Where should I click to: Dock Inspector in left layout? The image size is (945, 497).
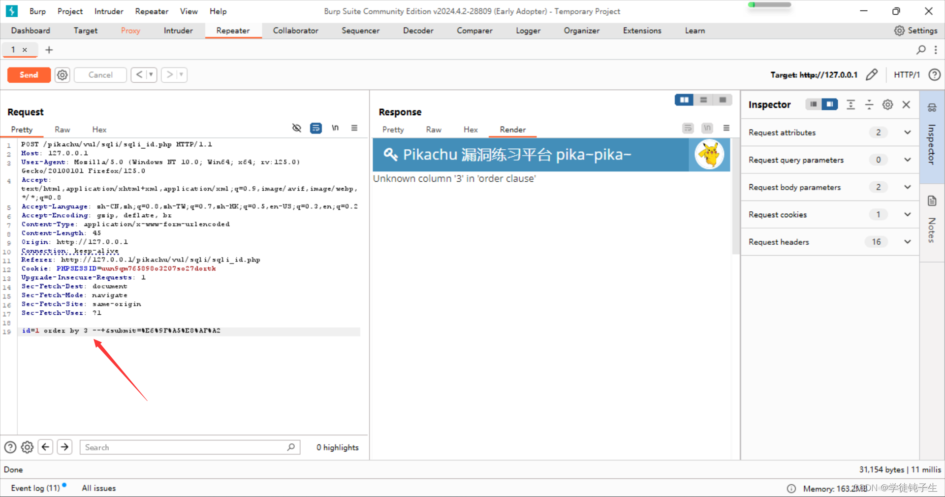click(x=813, y=104)
